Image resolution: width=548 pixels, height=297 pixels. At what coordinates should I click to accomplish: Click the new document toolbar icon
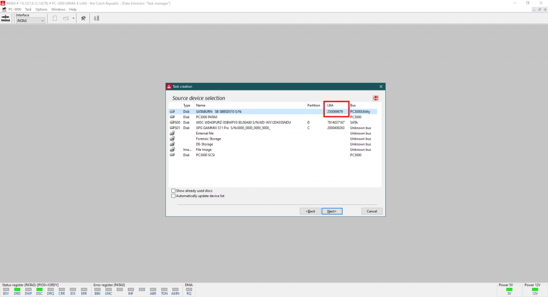55,18
